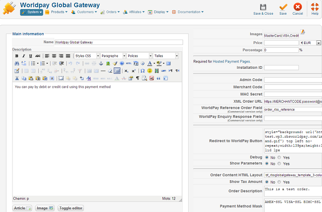Show invisible paragraph marks
Image resolution: width=322 pixels, height=212 pixels.
point(138,78)
